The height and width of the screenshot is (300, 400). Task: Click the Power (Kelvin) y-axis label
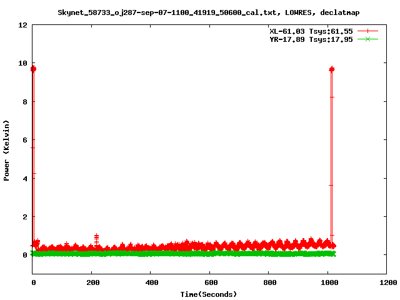[x=6, y=150]
